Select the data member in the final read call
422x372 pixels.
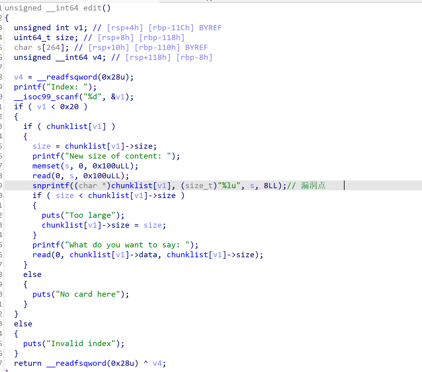click(148, 255)
